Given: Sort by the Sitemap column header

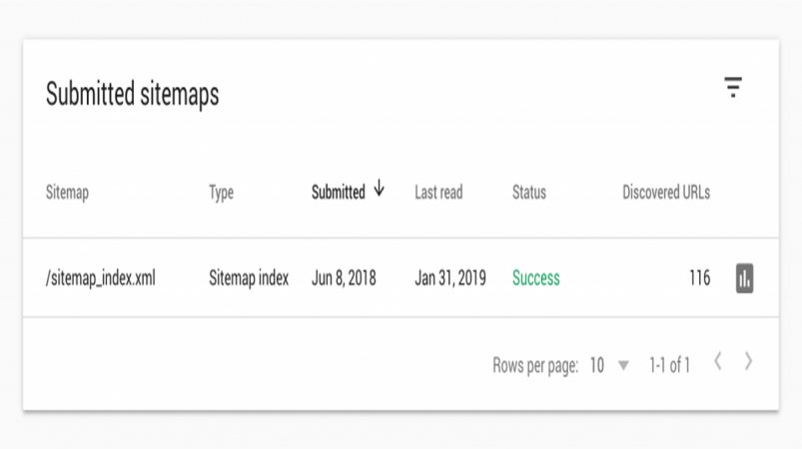Looking at the screenshot, I should [67, 193].
